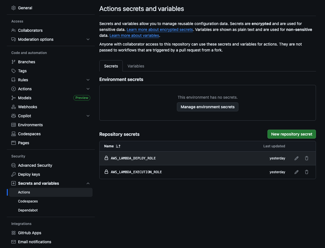Click the General settings gear icon
Screen dimensions: 325x248
tap(13, 8)
